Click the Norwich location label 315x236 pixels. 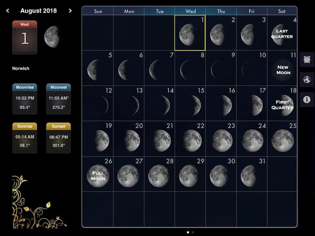click(x=21, y=69)
